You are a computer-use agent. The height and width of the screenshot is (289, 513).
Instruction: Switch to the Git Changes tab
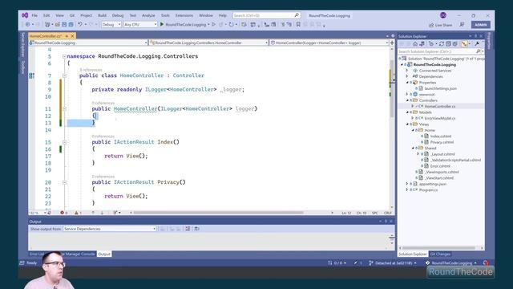pyautogui.click(x=440, y=254)
